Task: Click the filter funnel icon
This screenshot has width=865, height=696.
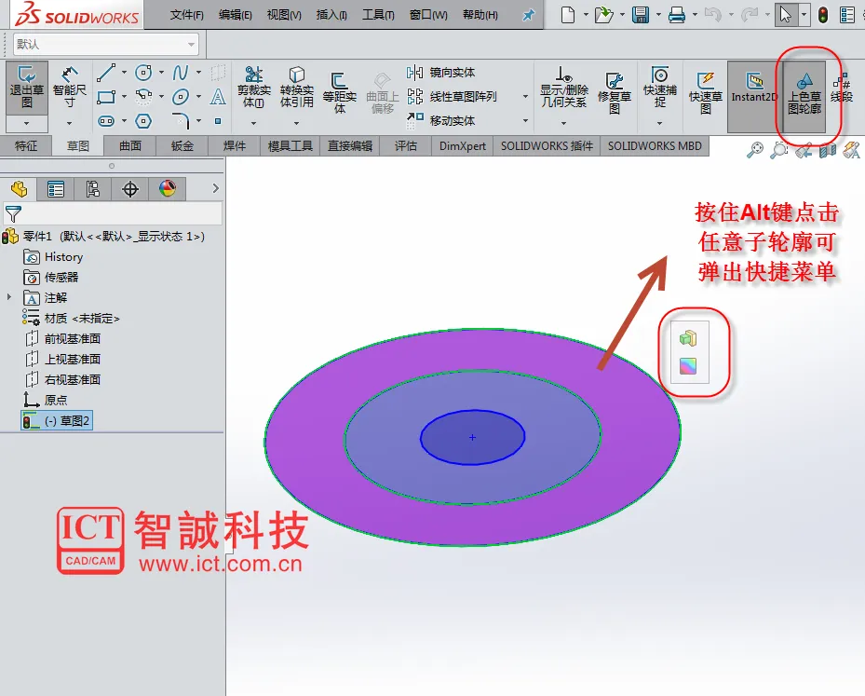Action: 13,213
